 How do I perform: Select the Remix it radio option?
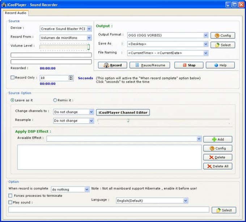coord(55,100)
